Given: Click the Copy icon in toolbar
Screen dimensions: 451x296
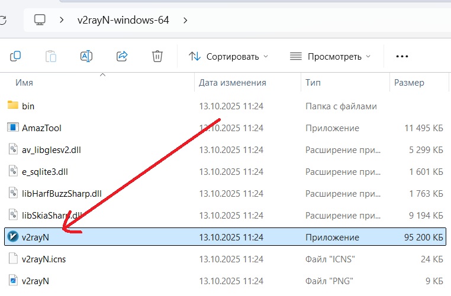Looking at the screenshot, I should coord(16,56).
